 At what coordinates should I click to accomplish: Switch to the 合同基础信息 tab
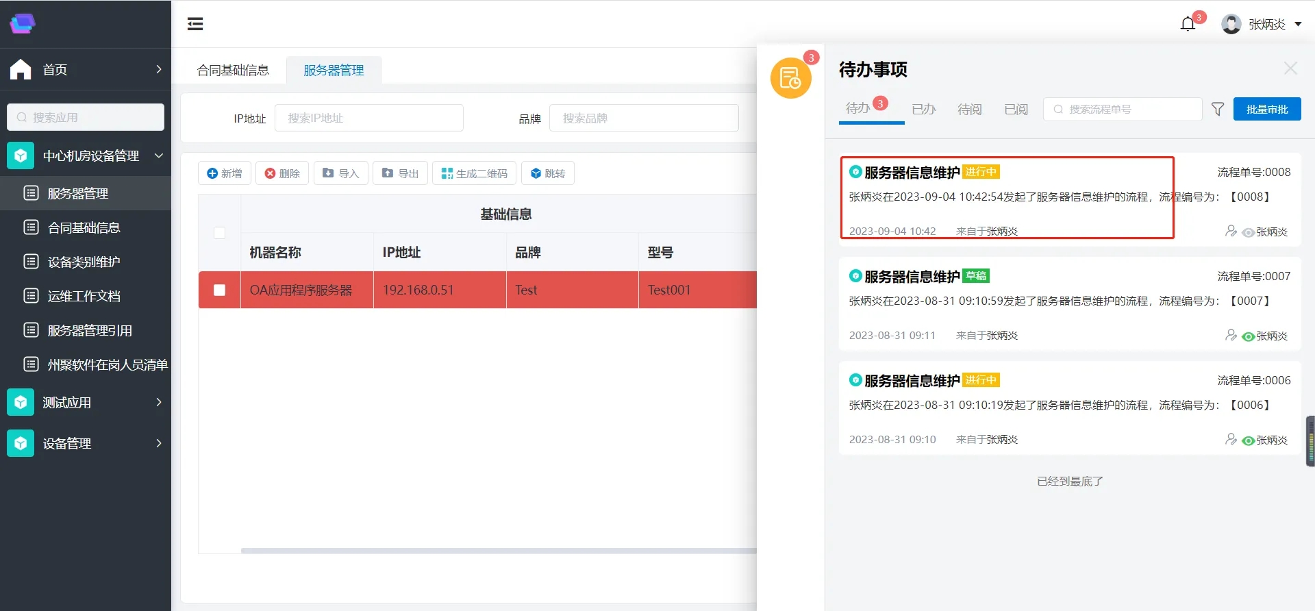233,71
